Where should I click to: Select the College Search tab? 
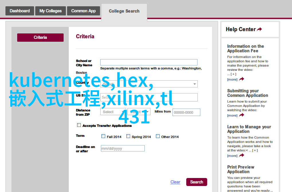[124, 11]
